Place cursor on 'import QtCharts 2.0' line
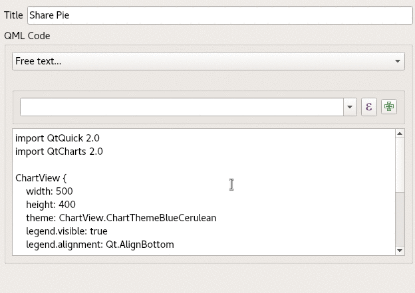This screenshot has width=415, height=293. click(x=59, y=151)
